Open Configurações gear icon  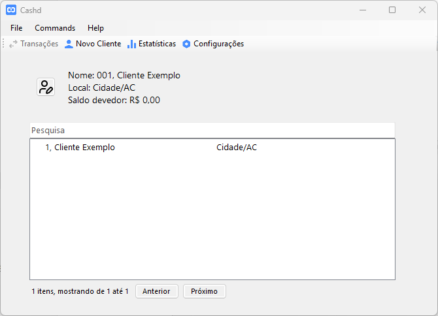186,44
